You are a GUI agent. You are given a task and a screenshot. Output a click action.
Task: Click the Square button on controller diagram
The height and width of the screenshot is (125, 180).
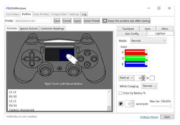(81, 59)
